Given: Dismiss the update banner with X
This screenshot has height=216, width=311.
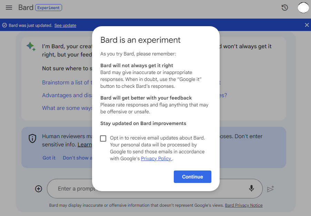Looking at the screenshot, I should click(307, 25).
